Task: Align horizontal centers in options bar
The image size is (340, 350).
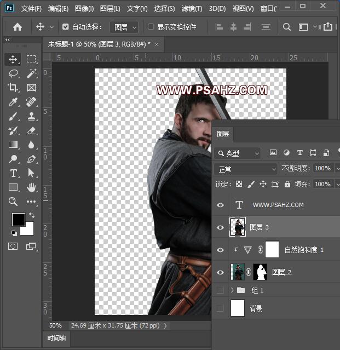Action: pos(233,27)
